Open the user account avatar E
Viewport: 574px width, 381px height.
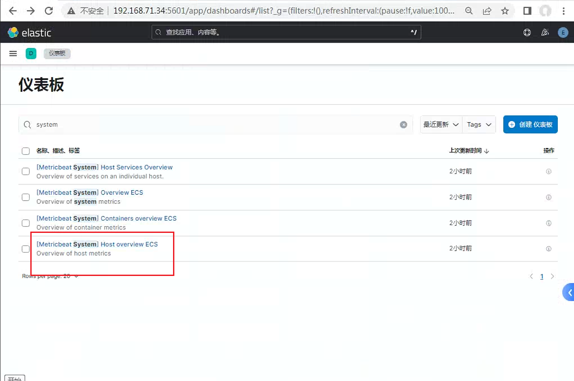pyautogui.click(x=563, y=33)
